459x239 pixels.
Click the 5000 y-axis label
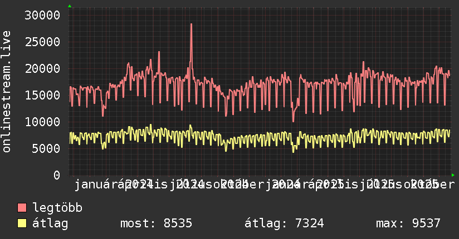pyautogui.click(x=46, y=149)
